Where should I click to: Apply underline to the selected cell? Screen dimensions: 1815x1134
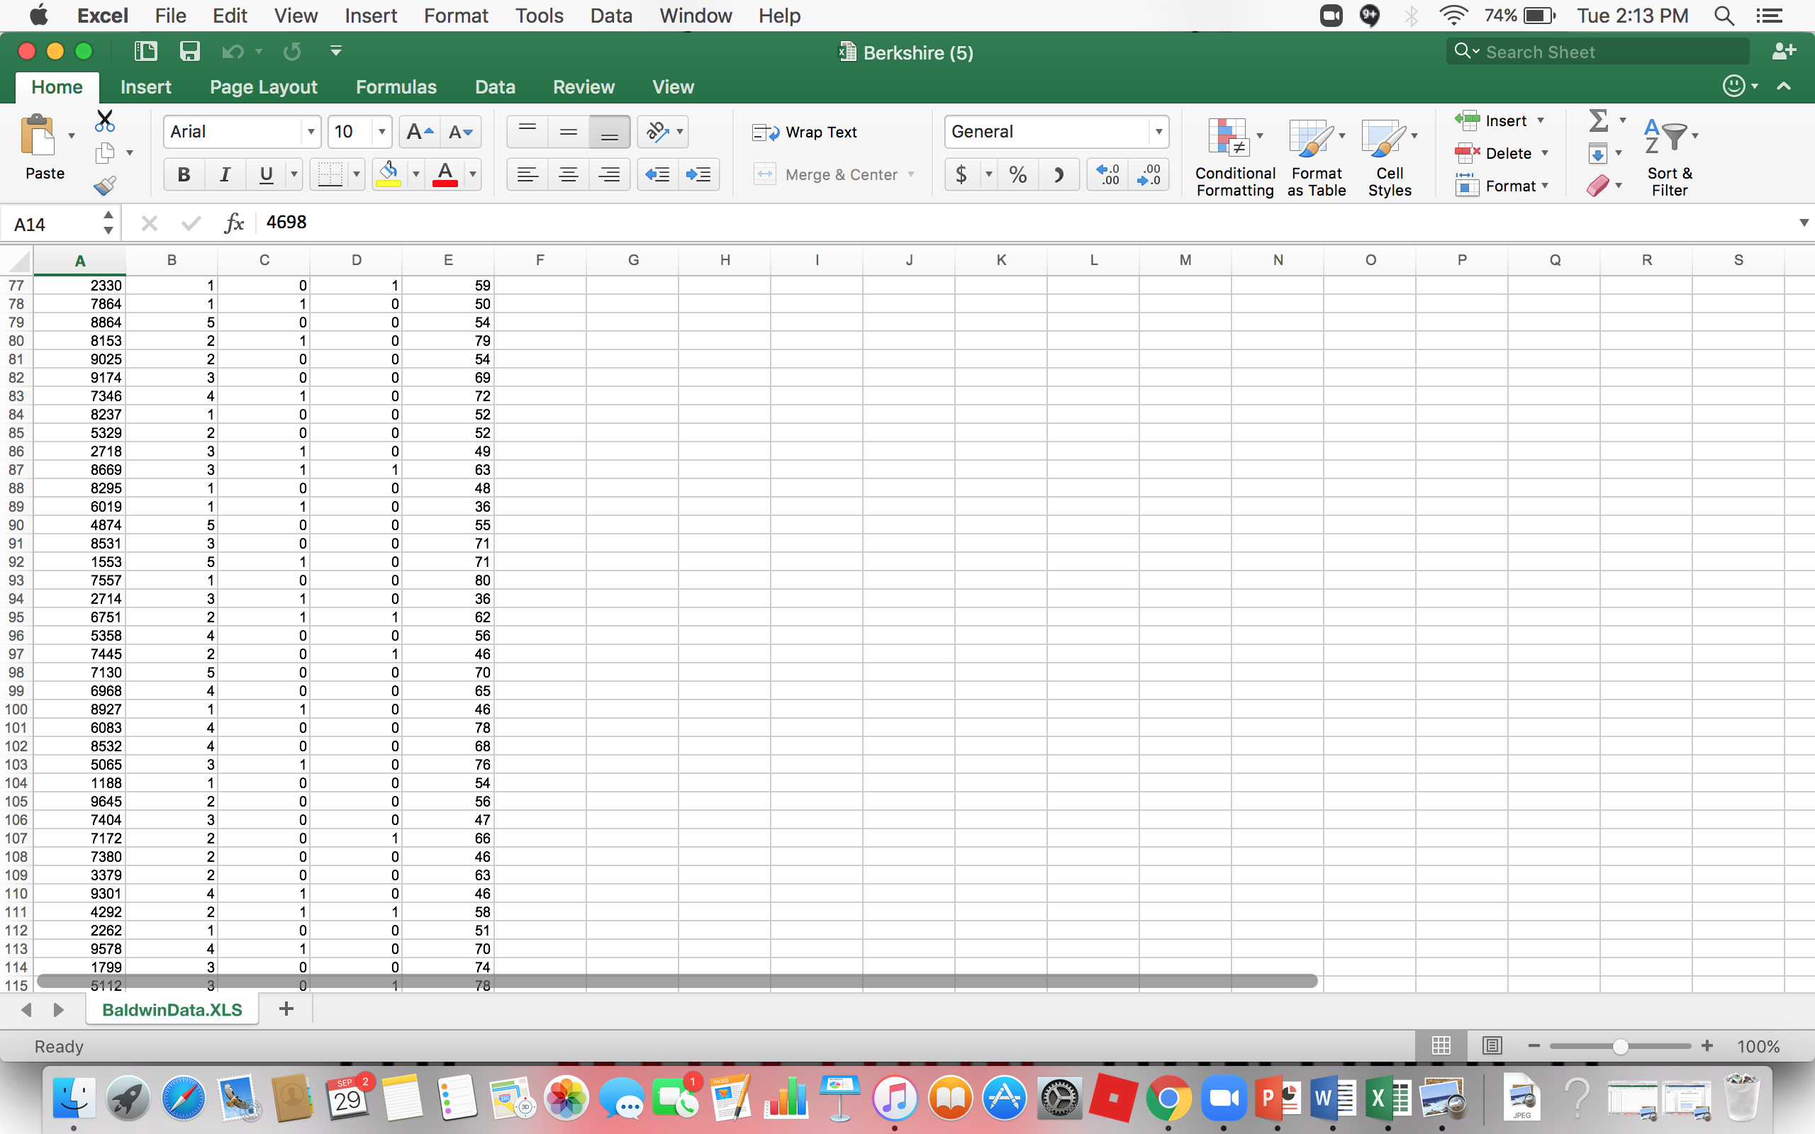(267, 174)
